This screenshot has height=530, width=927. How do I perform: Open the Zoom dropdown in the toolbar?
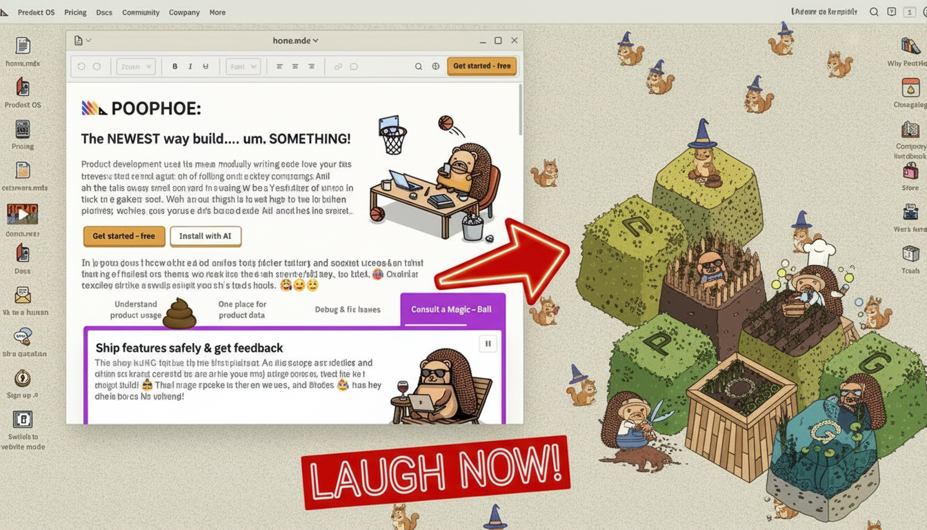135,66
